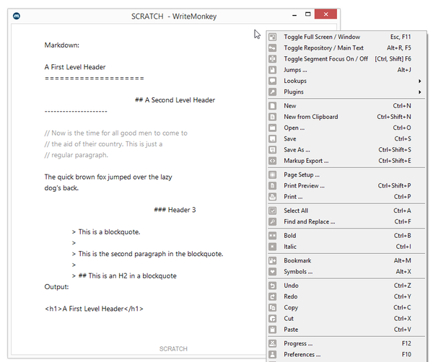Select Find and Replace ... entry
The image size is (433, 362).
coord(346,222)
